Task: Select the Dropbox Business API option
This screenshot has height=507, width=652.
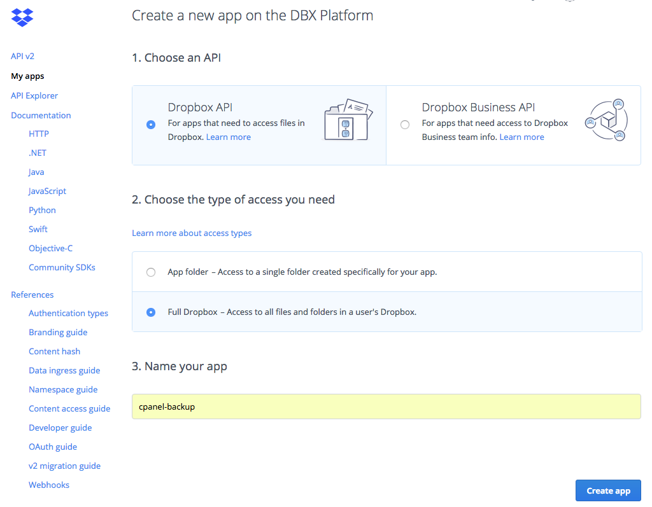Action: 405,125
